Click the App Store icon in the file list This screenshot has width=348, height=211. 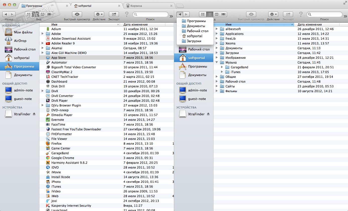(x=48, y=58)
